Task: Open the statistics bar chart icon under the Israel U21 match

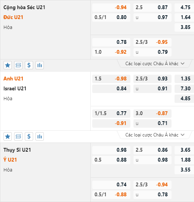Action: 40,136
